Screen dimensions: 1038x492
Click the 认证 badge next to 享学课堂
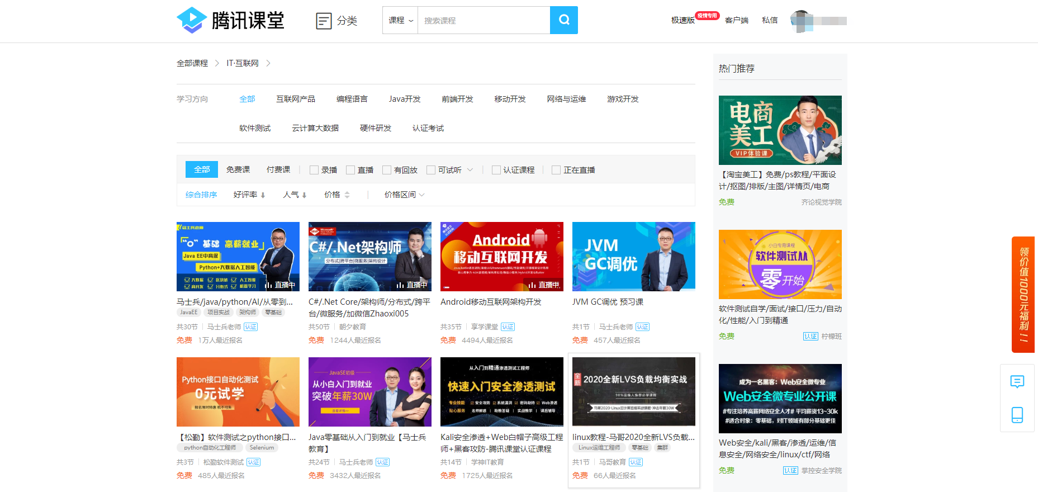(x=508, y=327)
